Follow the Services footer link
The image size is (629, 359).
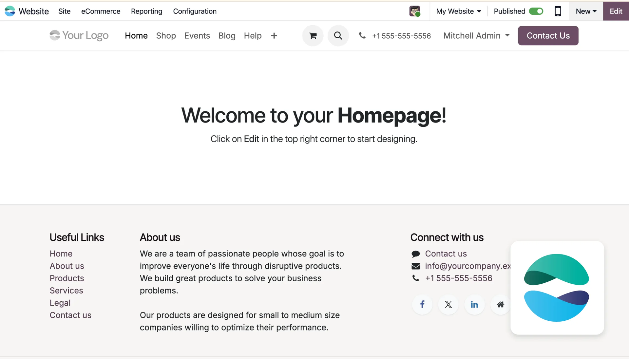point(67,291)
